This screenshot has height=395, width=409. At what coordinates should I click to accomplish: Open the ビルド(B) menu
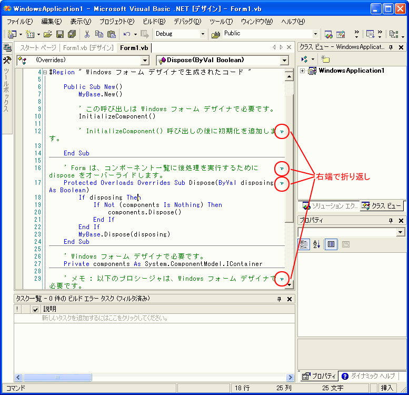pos(154,22)
